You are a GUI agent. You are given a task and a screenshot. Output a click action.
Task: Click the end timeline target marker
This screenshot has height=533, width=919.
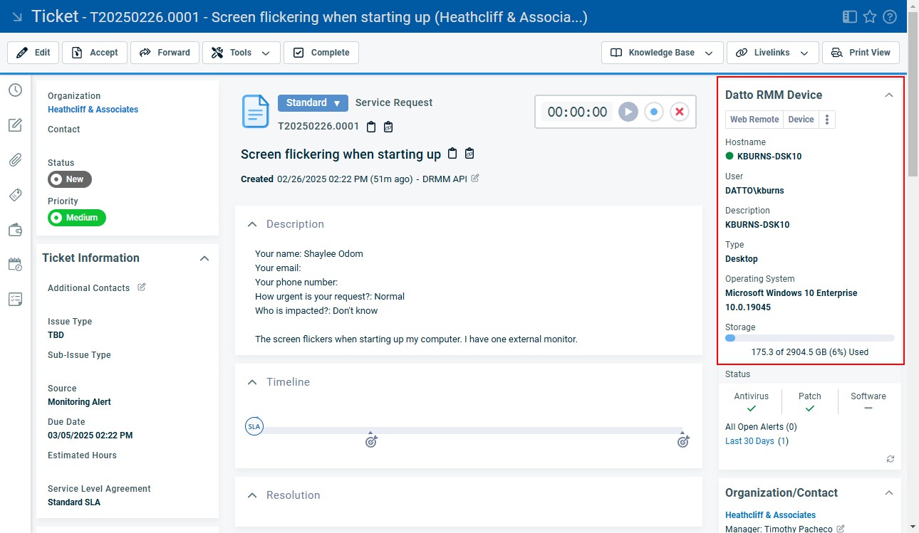pyautogui.click(x=683, y=440)
